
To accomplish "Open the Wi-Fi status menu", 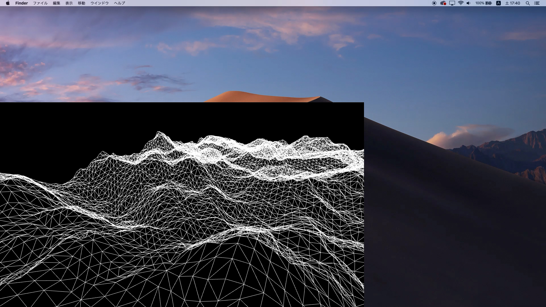I will tap(461, 3).
